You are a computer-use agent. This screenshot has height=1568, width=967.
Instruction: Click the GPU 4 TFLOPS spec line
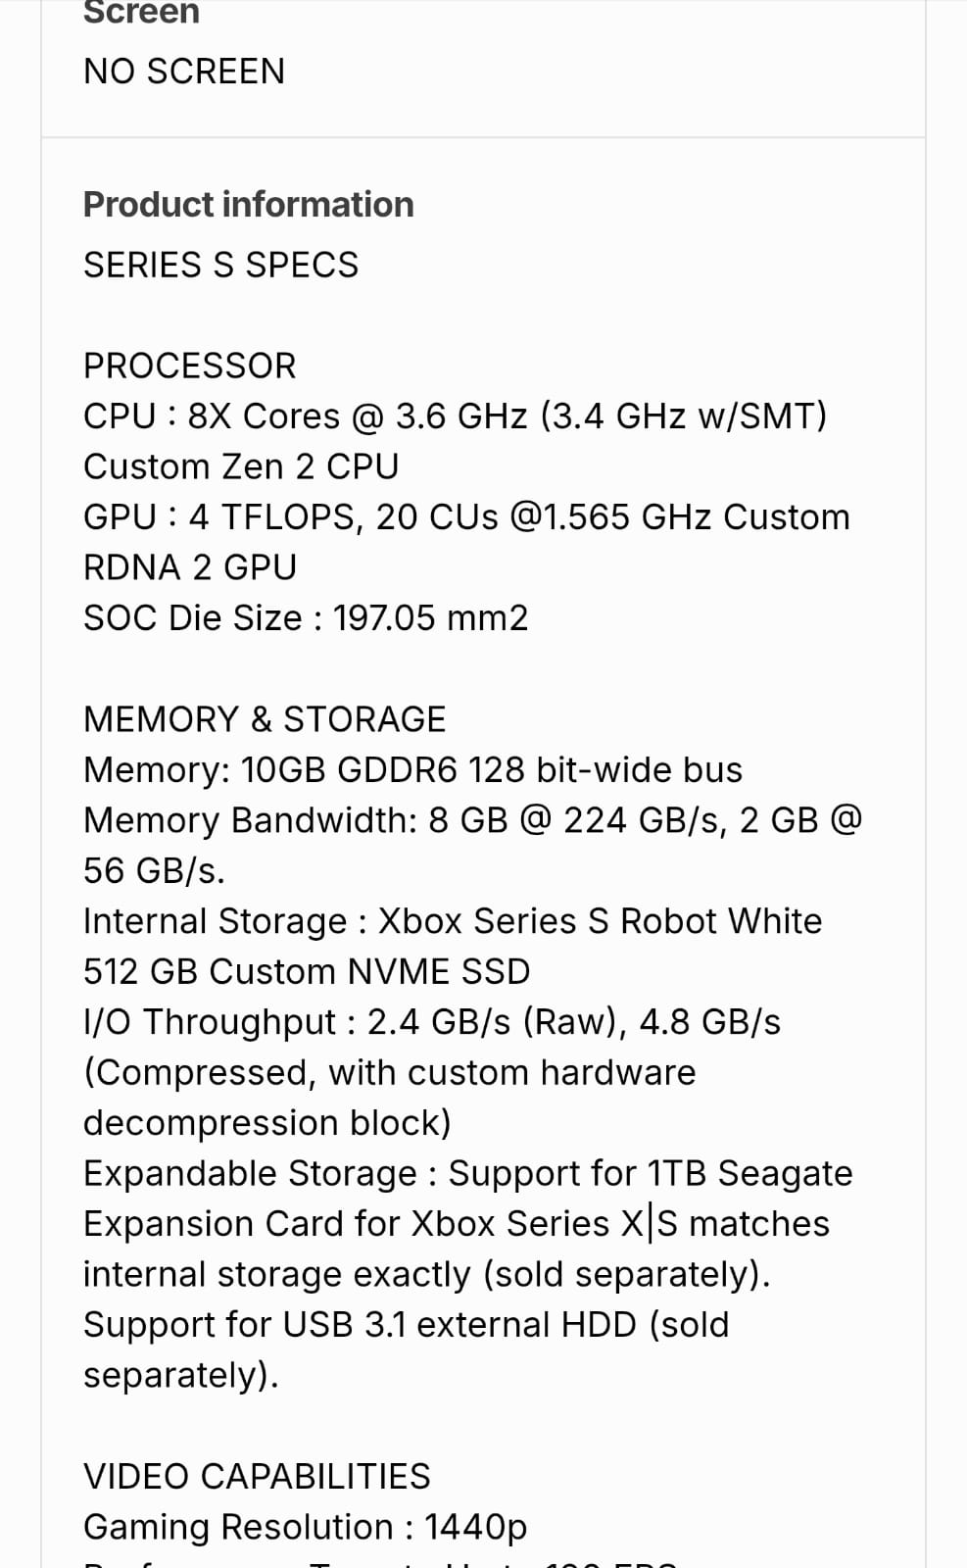[x=466, y=517]
